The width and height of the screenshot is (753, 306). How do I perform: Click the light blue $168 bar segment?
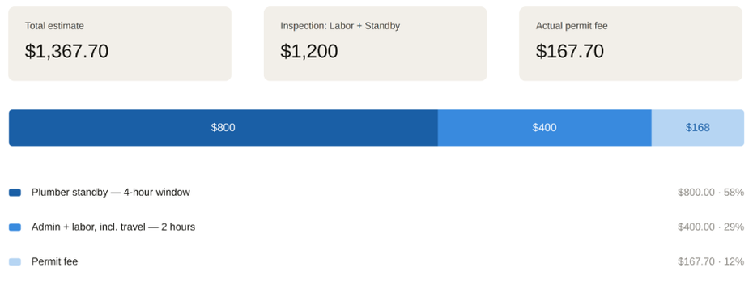(x=698, y=128)
